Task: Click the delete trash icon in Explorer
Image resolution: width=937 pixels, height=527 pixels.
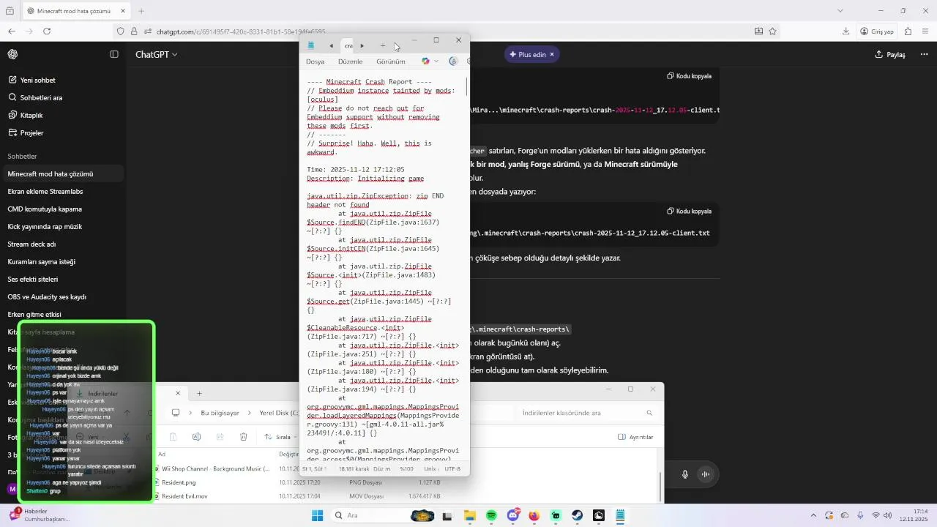Action: point(243,437)
